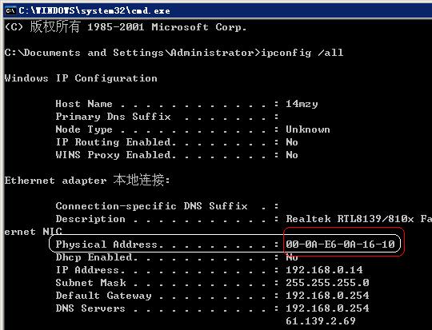The width and height of the screenshot is (432, 330).
Task: Click the window title C:\WINDOWS\system32\cmd.exe
Action: pos(94,10)
